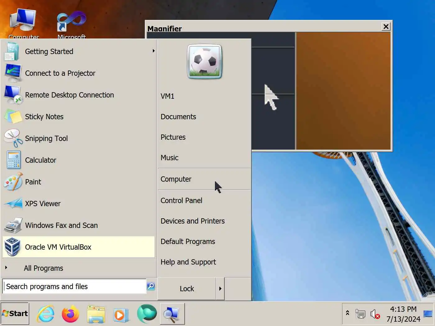
Task: Click the muted speaker volume icon
Action: pos(375,314)
